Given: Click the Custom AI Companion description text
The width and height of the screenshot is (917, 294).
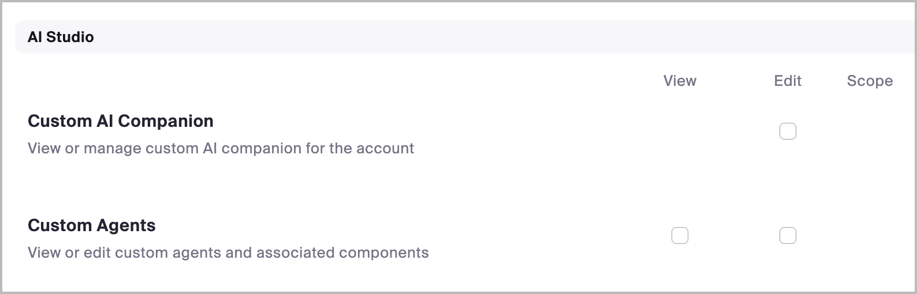Looking at the screenshot, I should coord(221,148).
